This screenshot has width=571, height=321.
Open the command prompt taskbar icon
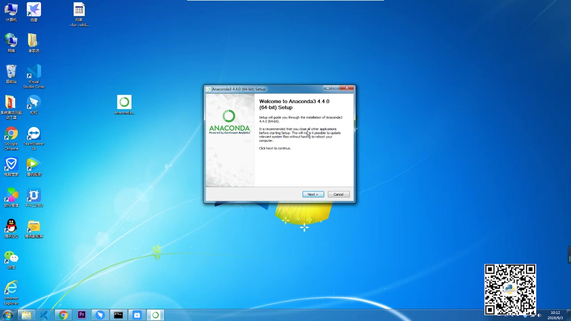[x=118, y=315]
